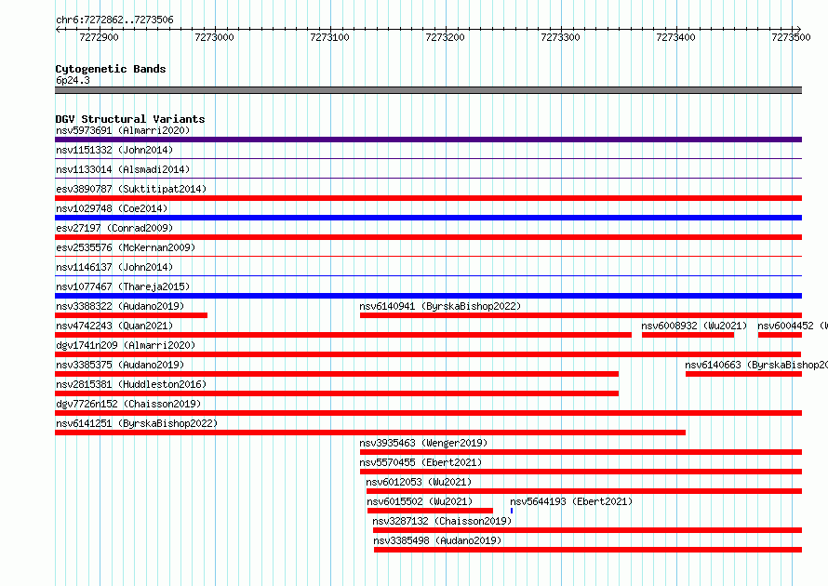Viewport: 828px width, 586px height.
Task: Click the nsv6004452 variant label
Action: pos(792,326)
